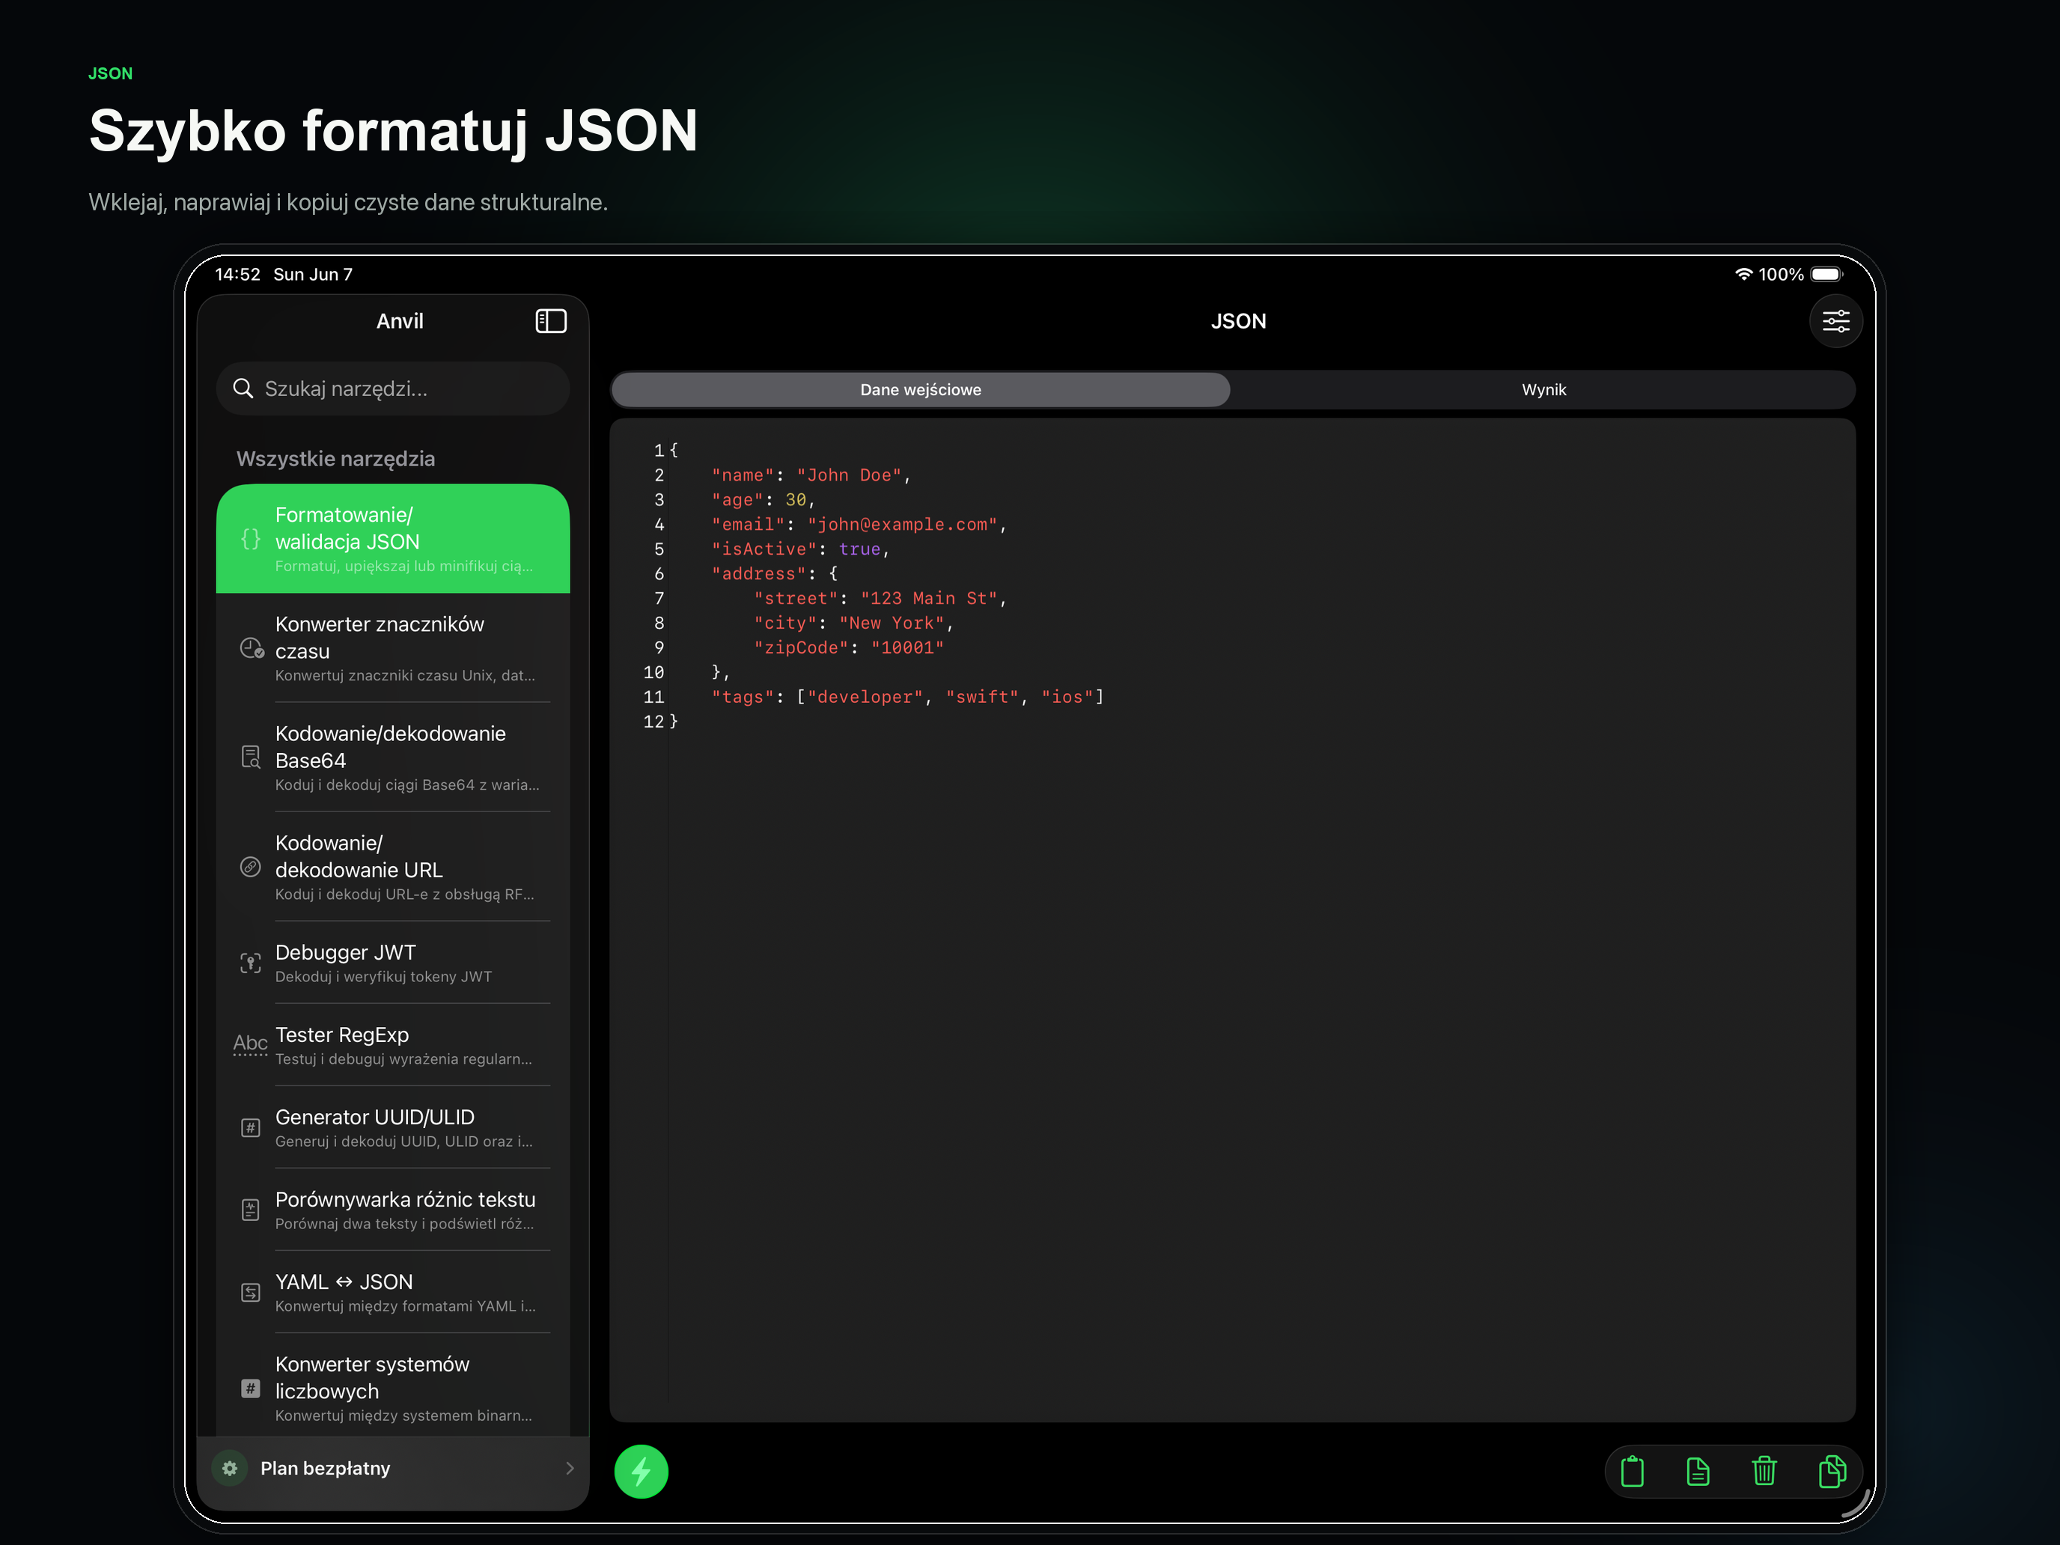The height and width of the screenshot is (1545, 2060).
Task: Open Plan bezpłatny details
Action: [393, 1468]
